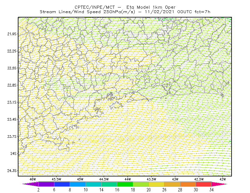Click the '46W' longitude label
Image resolution: width=250 pixels, height=193 pixels.
tap(33, 179)
